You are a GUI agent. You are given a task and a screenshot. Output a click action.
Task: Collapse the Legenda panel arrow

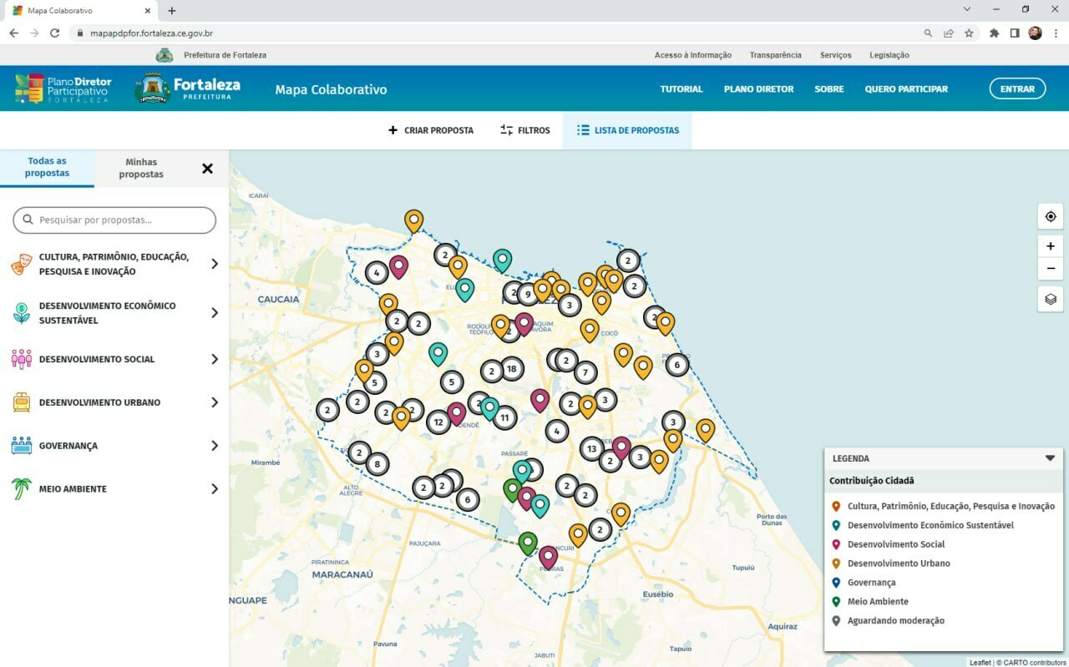coord(1050,458)
